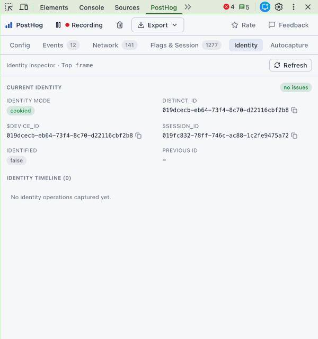Copy the $DEVICE_ID value
Screen dimensions: 318x339
click(x=138, y=136)
